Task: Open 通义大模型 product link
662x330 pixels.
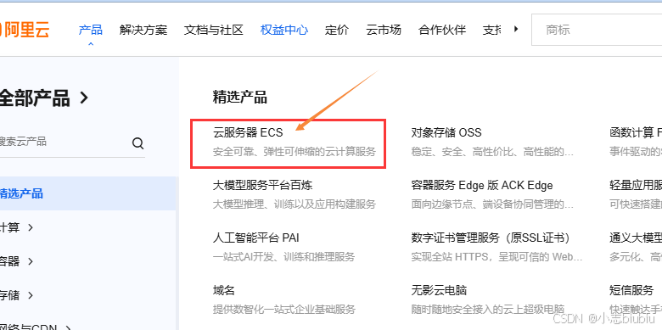Action: [x=636, y=238]
